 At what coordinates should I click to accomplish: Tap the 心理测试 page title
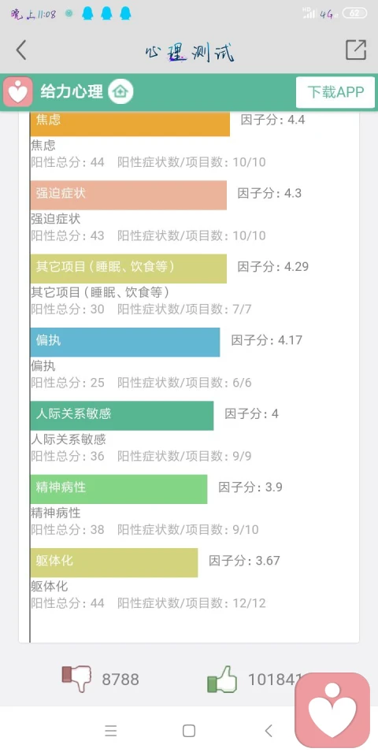coord(190,52)
